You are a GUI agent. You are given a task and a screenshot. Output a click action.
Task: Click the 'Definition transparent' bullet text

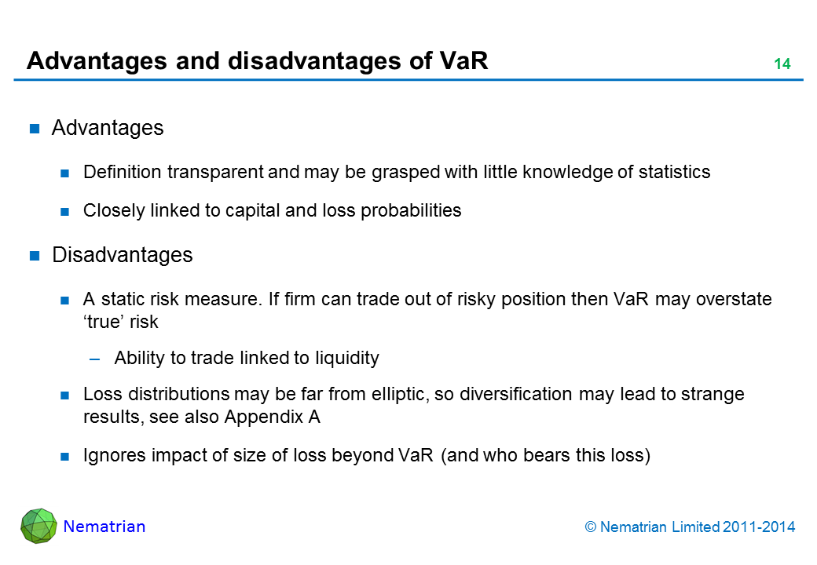pos(397,173)
